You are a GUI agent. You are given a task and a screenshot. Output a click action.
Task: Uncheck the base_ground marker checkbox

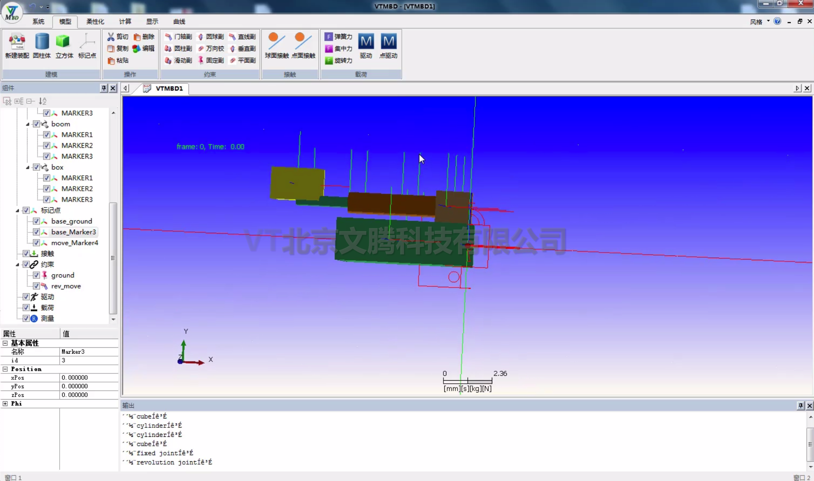coord(36,221)
